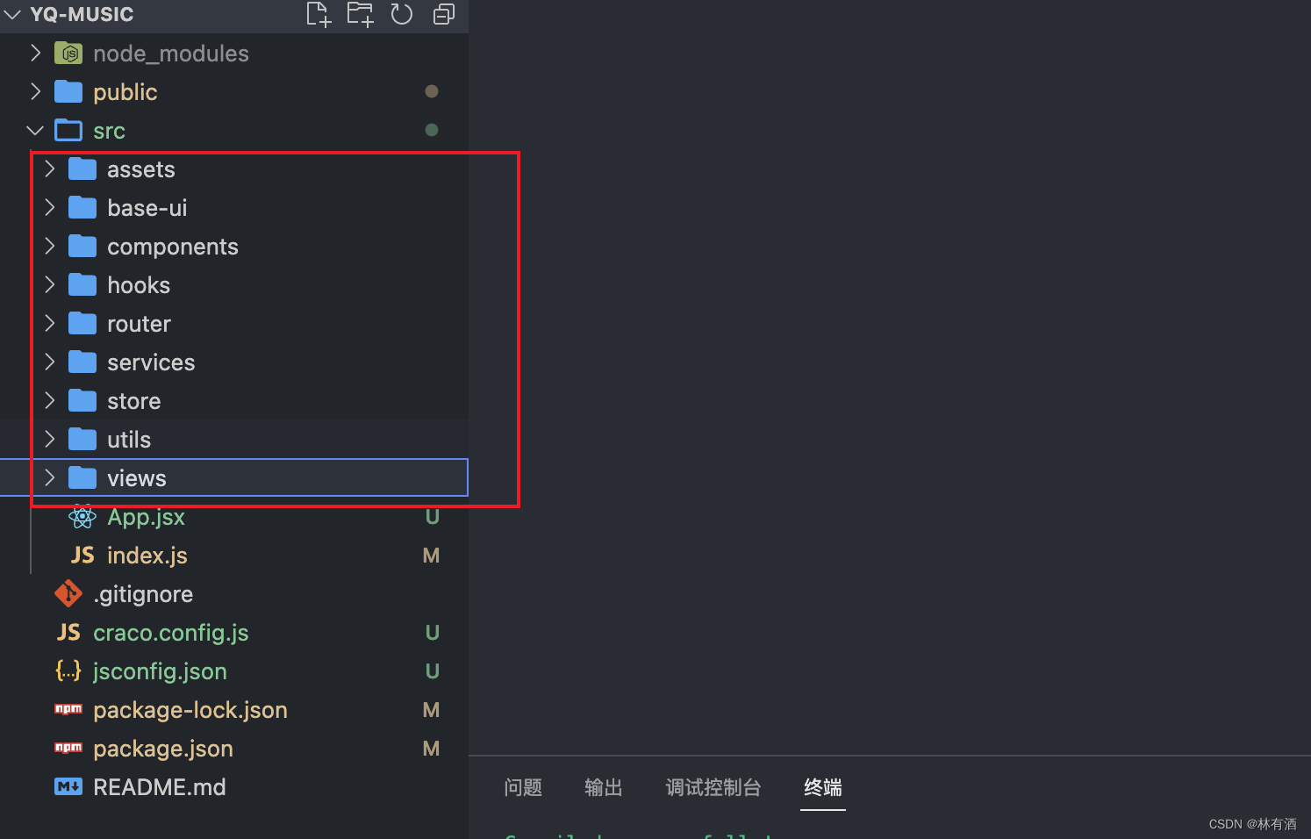Click the utils folder icon
The height and width of the screenshot is (839, 1311).
coord(82,439)
